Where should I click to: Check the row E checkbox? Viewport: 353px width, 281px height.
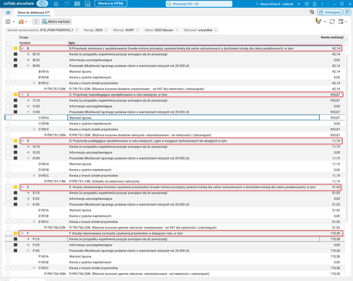tap(8, 187)
